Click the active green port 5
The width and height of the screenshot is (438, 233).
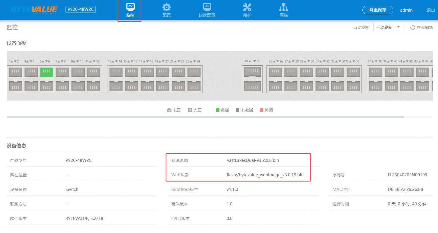pyautogui.click(x=47, y=72)
